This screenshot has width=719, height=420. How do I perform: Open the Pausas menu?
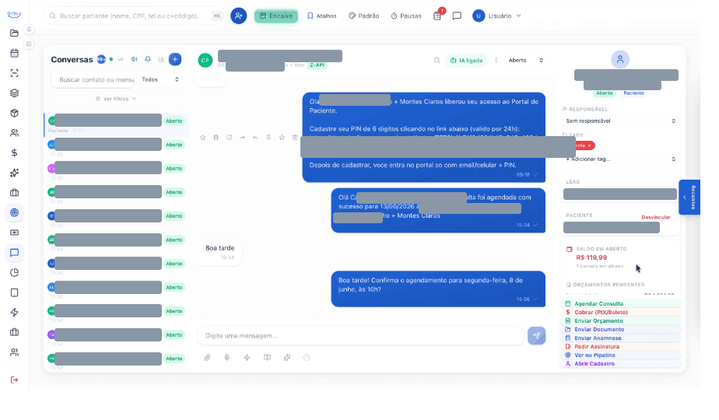(406, 16)
